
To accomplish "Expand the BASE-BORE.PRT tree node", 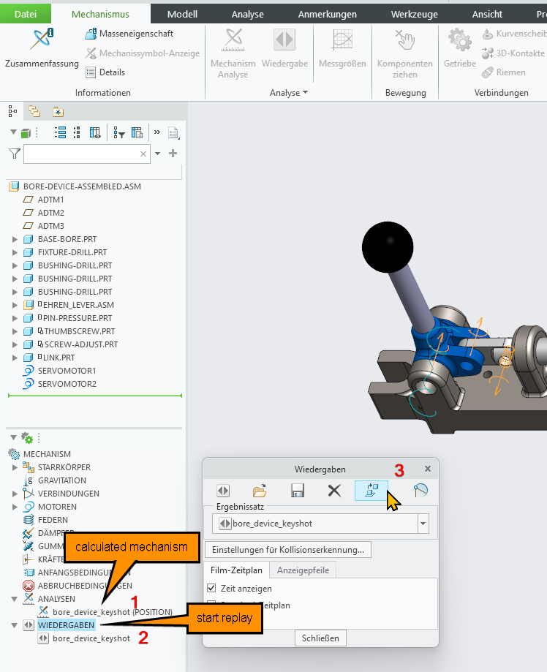I will [x=15, y=239].
